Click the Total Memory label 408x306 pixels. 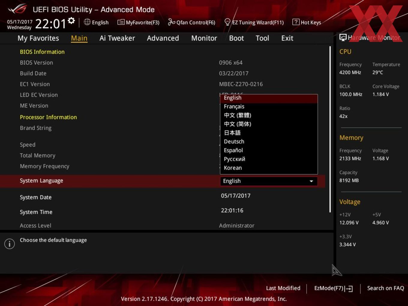click(x=37, y=156)
